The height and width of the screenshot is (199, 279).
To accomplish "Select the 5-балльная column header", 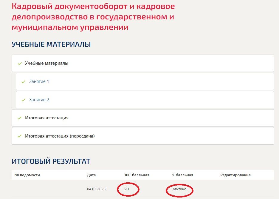I will (182, 175).
